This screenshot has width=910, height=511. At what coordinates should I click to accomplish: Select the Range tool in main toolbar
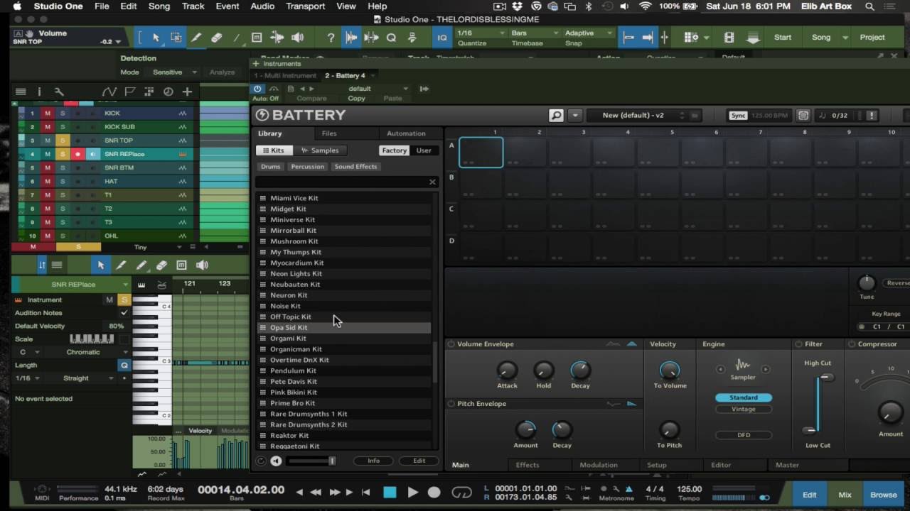(176, 38)
